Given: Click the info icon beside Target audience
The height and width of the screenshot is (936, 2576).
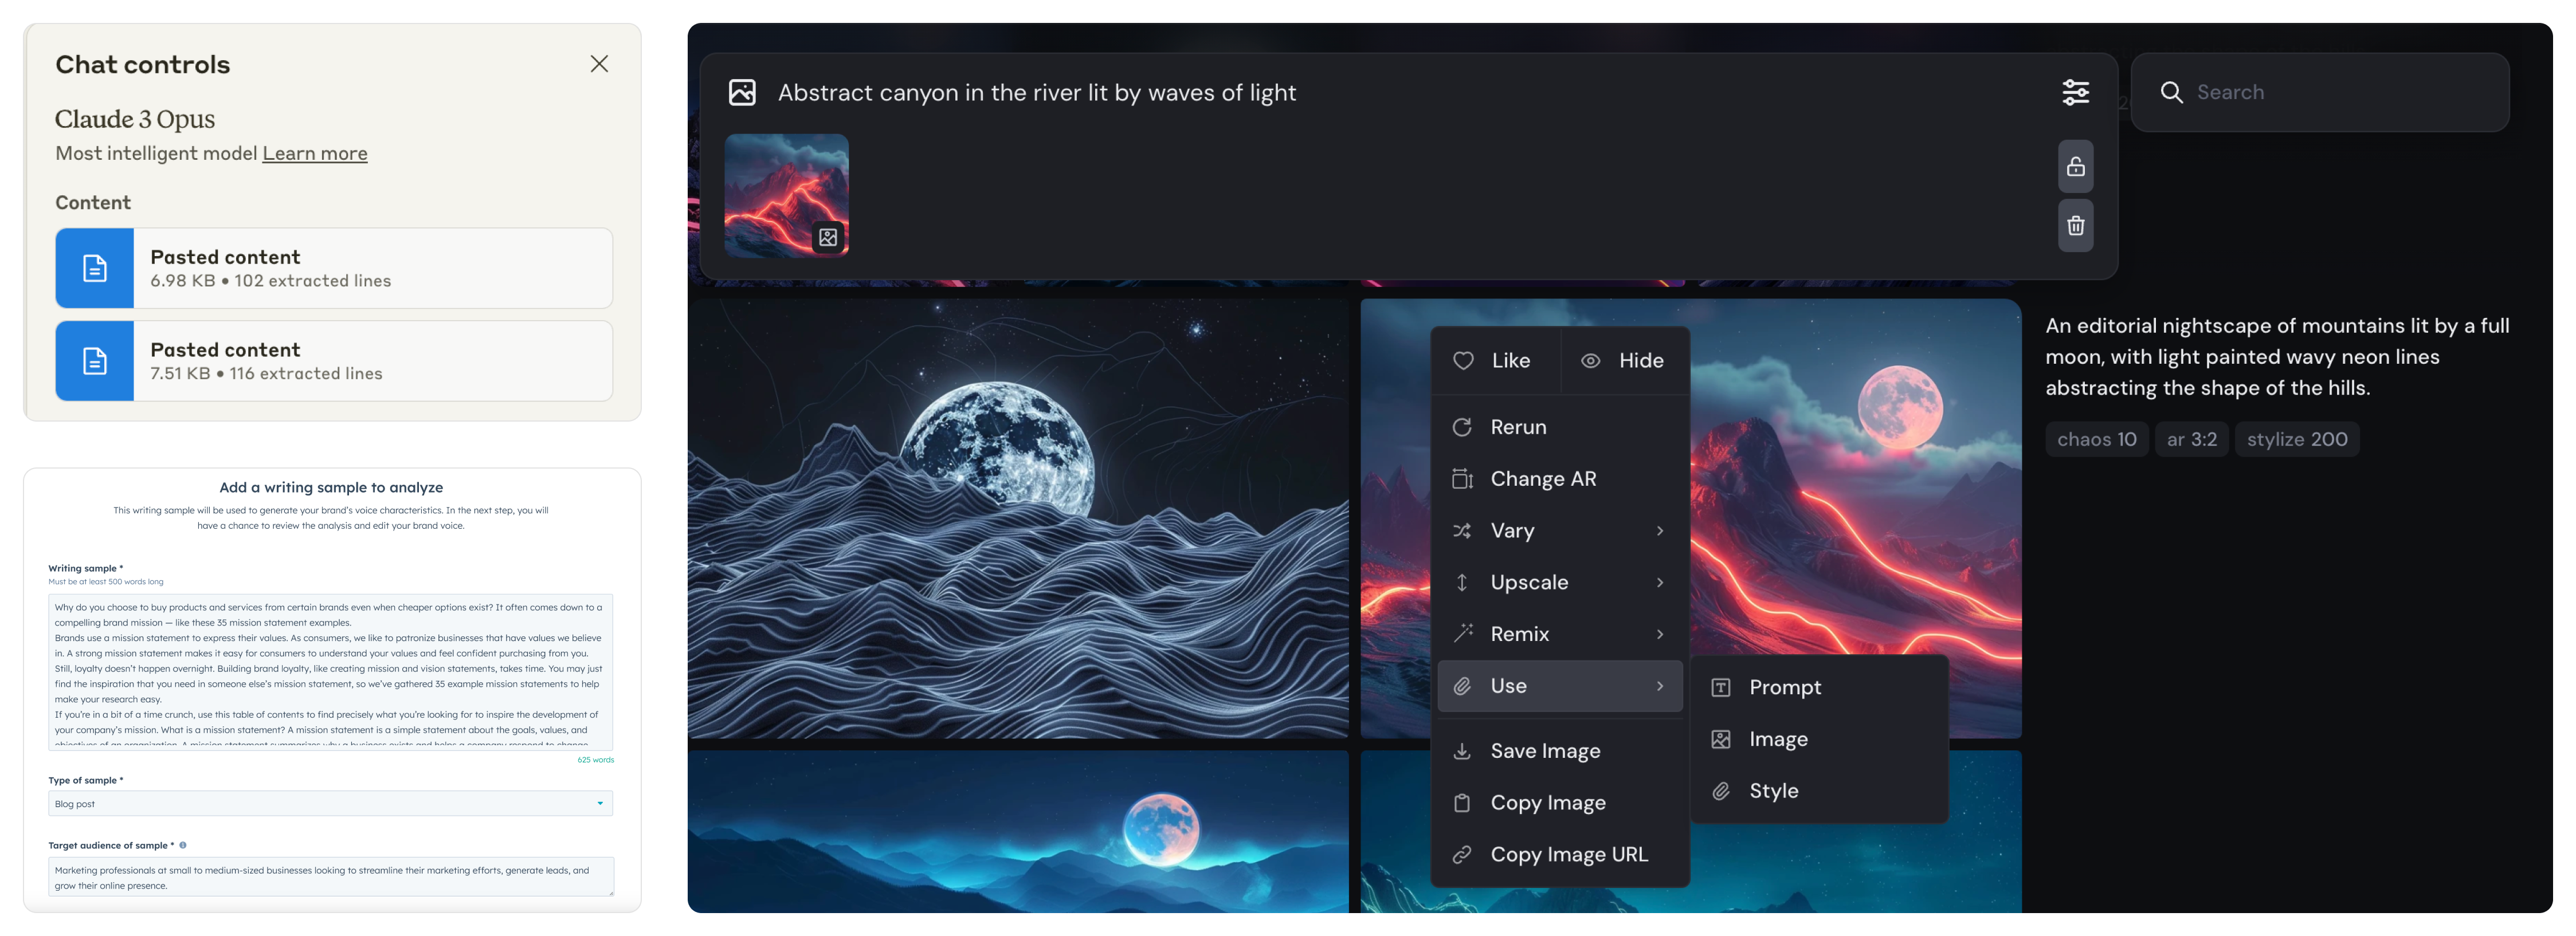Looking at the screenshot, I should [183, 845].
